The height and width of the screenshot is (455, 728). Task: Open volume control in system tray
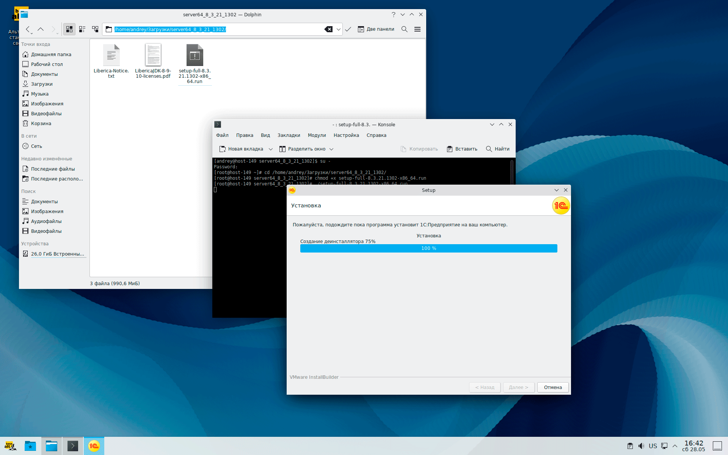[641, 446]
